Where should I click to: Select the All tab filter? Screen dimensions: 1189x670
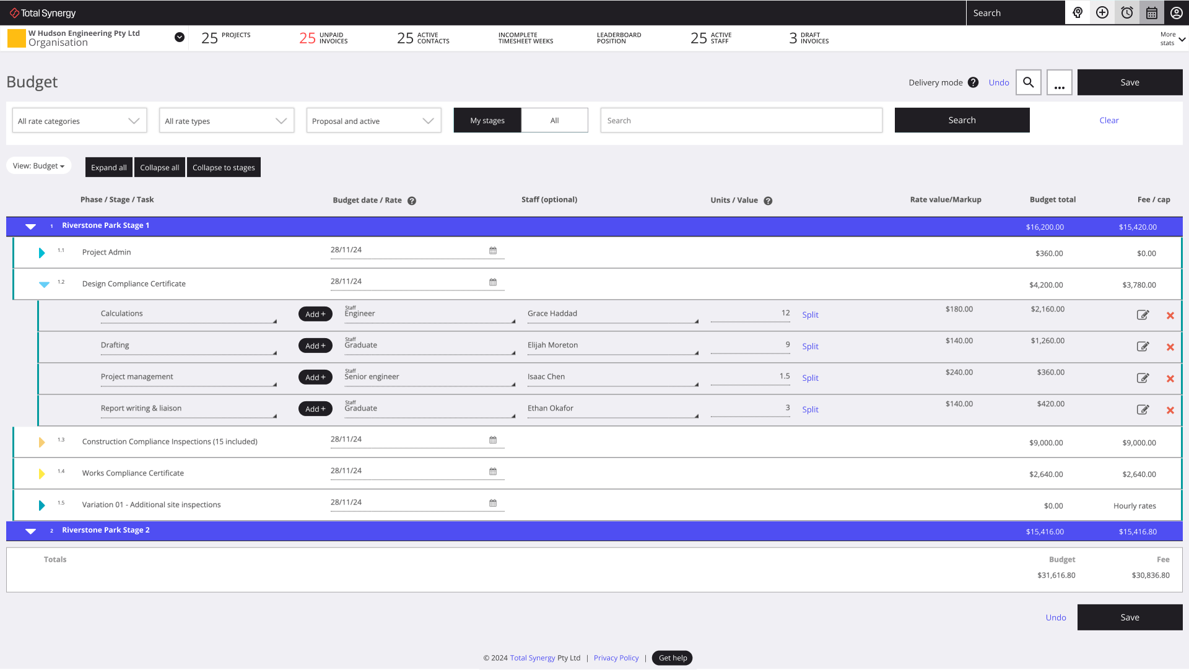[x=555, y=120]
